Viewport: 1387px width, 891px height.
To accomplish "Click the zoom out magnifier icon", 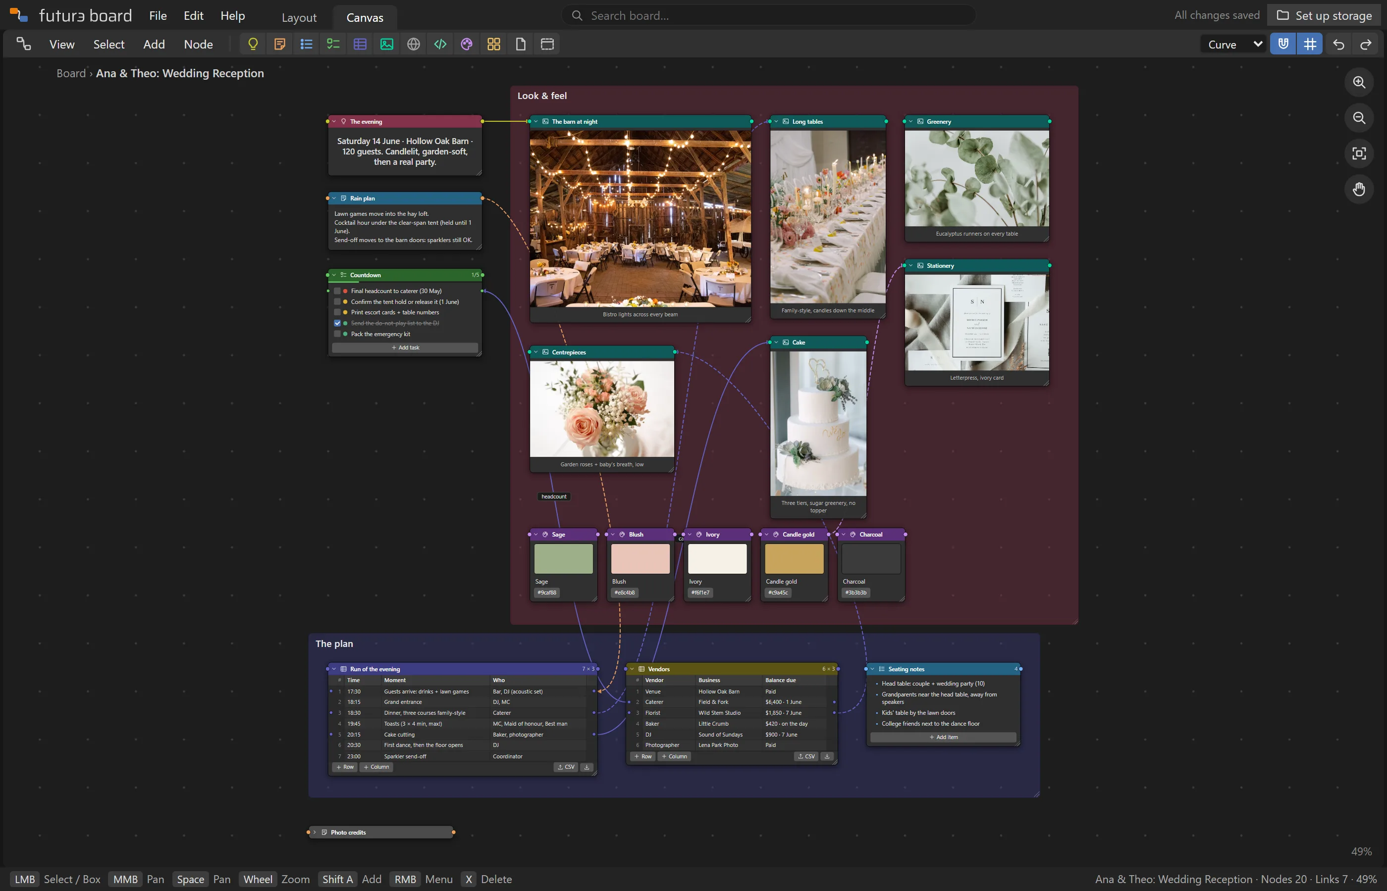I will pyautogui.click(x=1359, y=118).
